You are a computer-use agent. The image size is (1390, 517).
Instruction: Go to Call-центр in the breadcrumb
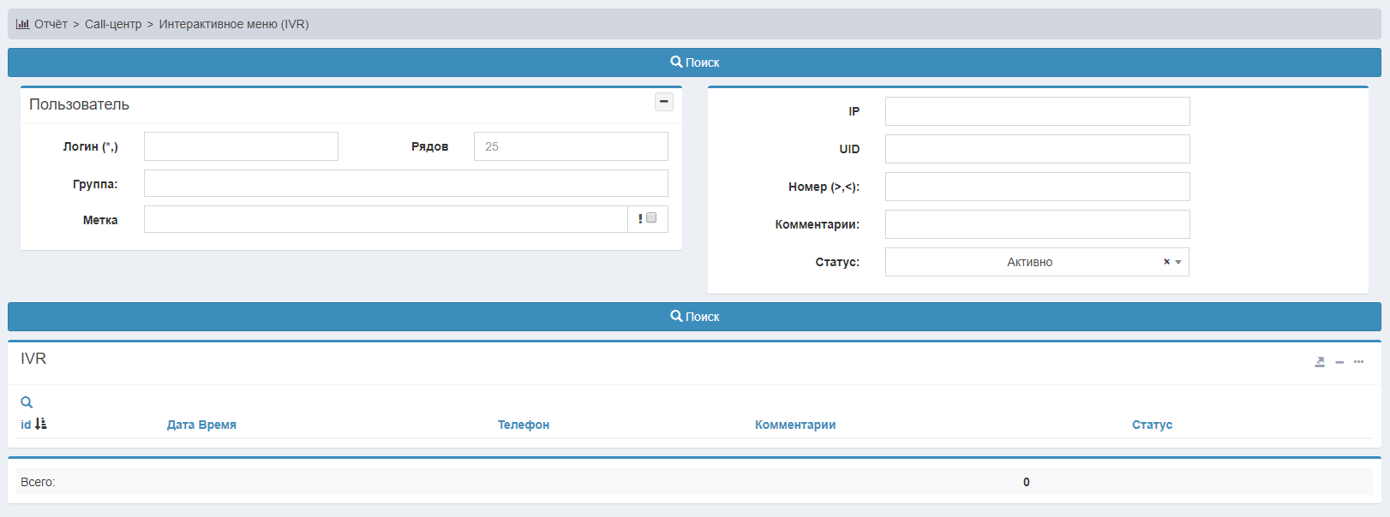coord(113,24)
